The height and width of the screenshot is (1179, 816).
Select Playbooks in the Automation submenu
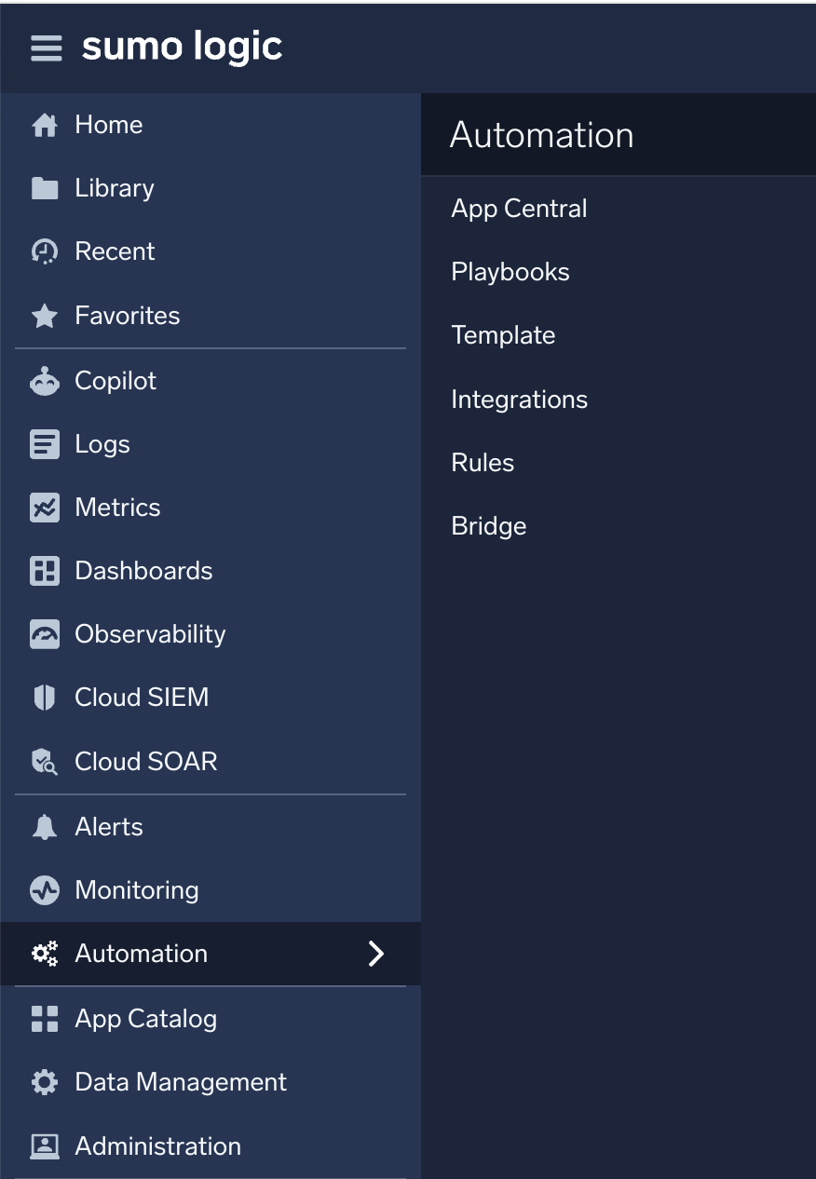[x=510, y=272]
